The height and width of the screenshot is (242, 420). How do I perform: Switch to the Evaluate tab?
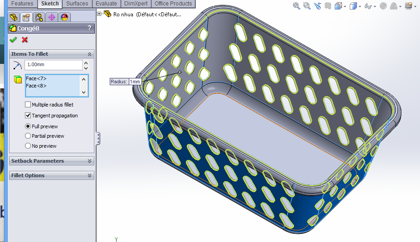click(x=106, y=4)
